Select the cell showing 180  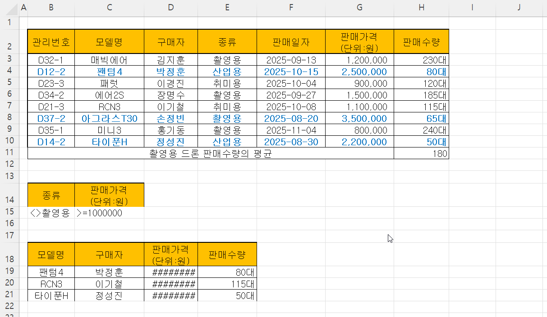point(421,153)
